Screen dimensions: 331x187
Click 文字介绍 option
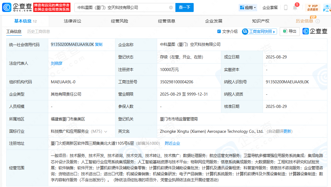point(227,31)
